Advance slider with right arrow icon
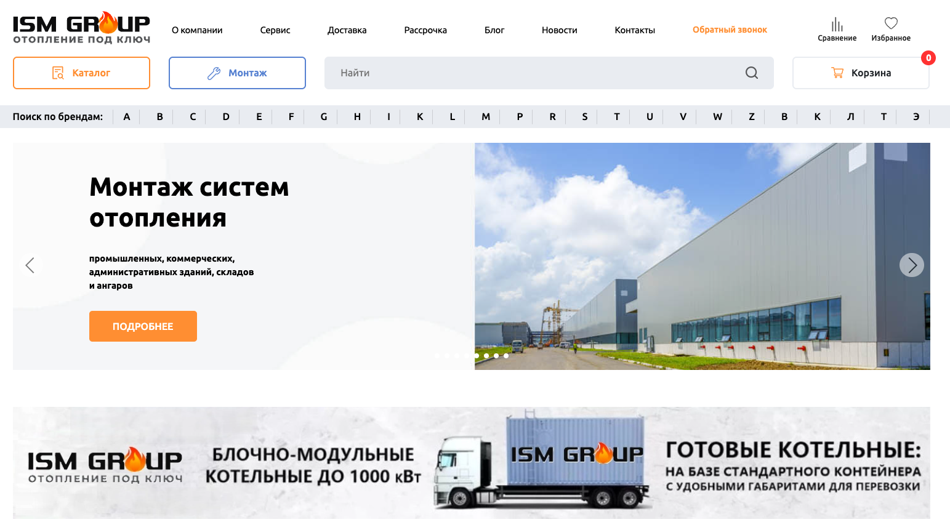Viewport: 950px width, 530px height. click(x=911, y=265)
